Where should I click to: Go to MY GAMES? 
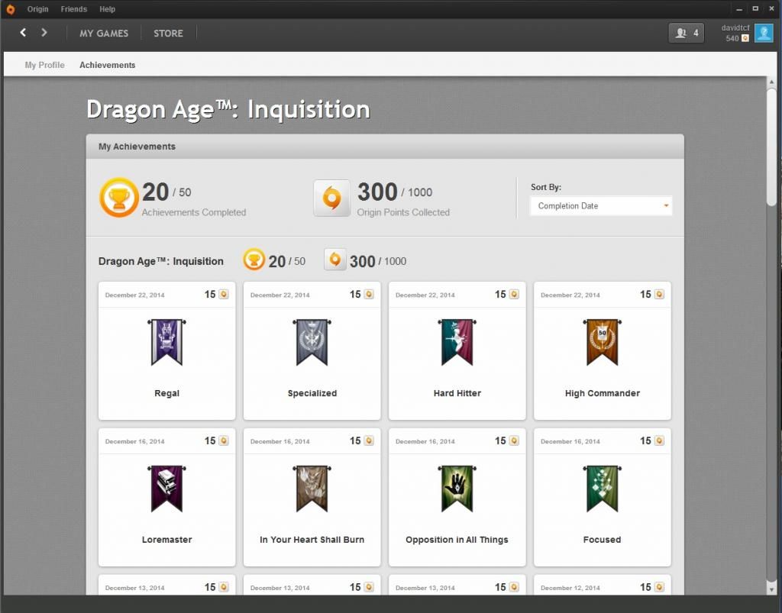tap(104, 34)
